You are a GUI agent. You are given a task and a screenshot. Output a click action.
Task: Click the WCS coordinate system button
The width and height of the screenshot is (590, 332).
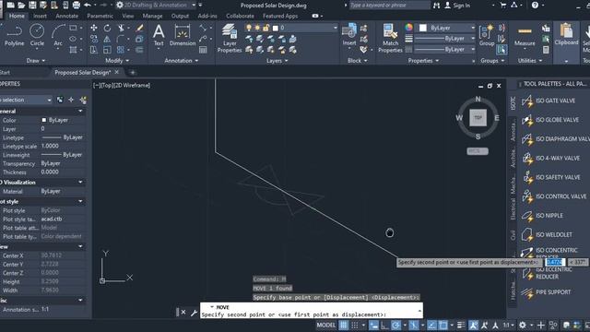478,151
